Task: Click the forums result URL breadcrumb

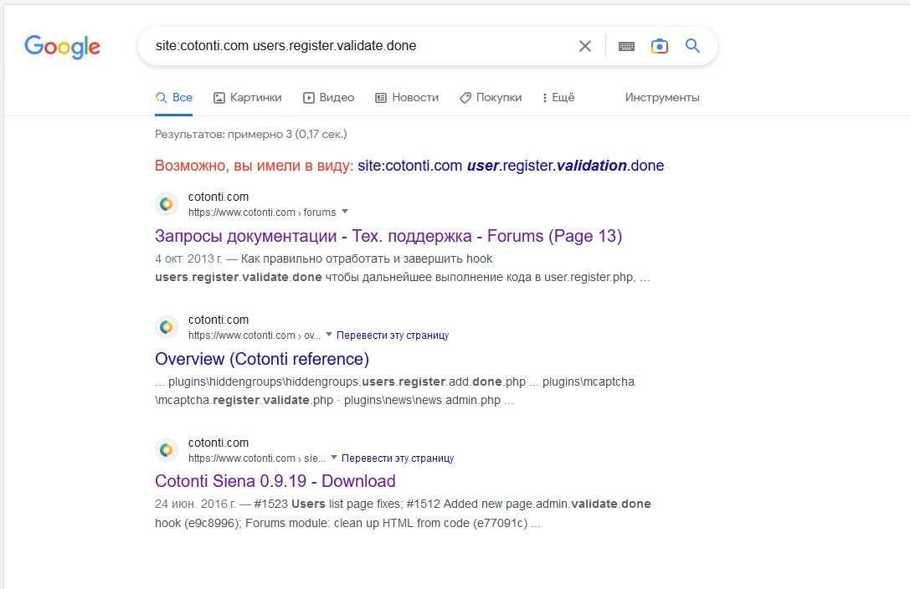Action: 262,213
